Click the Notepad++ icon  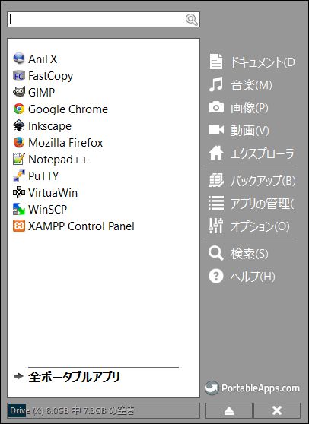click(19, 159)
